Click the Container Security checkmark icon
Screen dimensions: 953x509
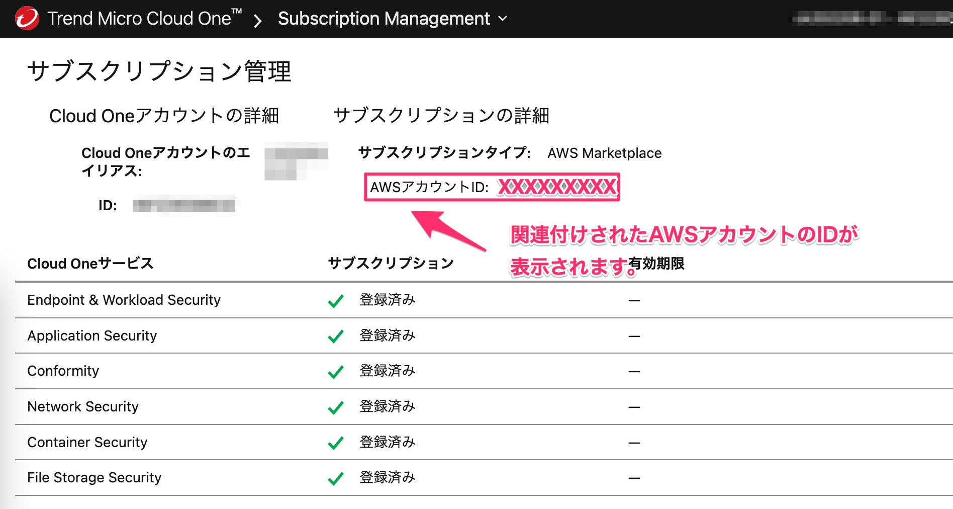click(x=335, y=442)
